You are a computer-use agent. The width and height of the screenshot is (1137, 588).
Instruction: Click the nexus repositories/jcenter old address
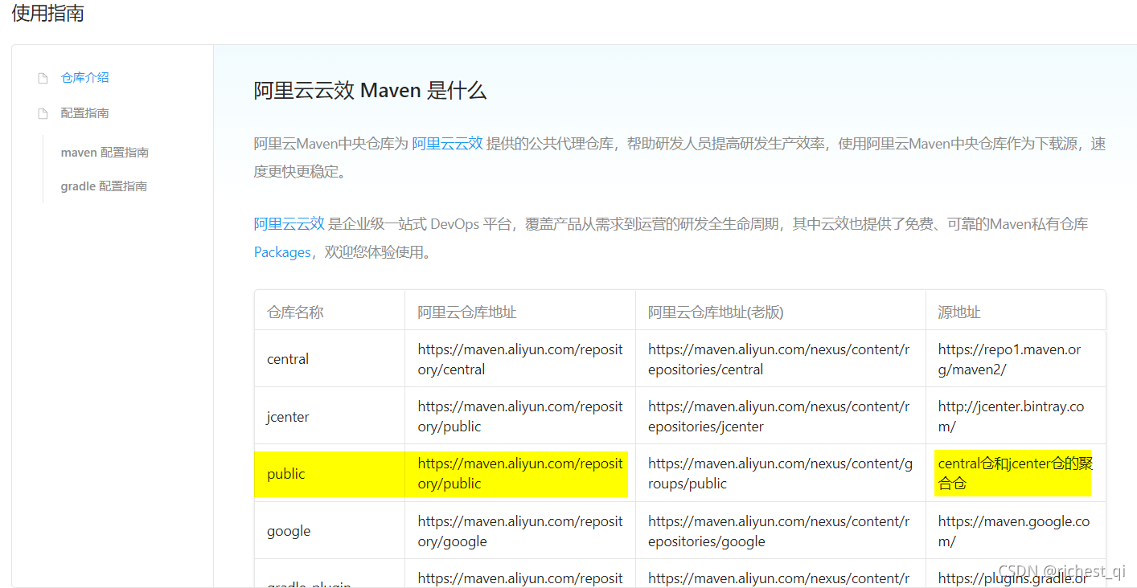[x=779, y=416]
